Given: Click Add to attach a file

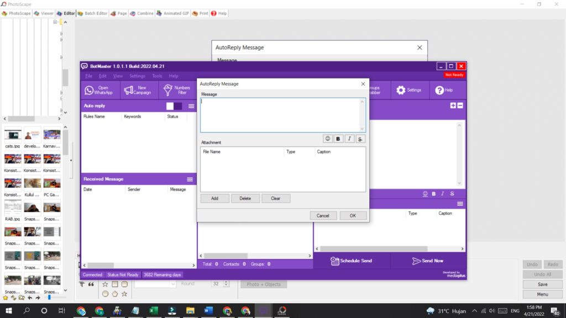Looking at the screenshot, I should [x=214, y=199].
